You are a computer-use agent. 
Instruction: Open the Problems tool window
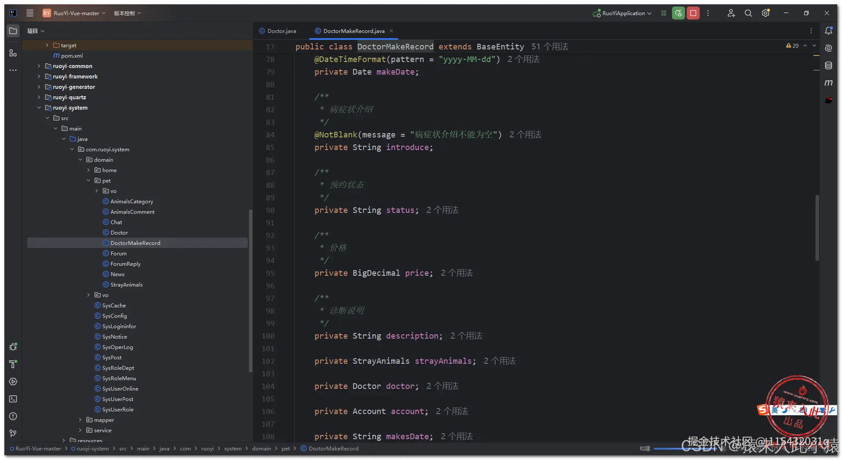13,416
